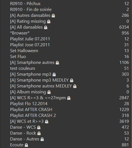The image size is (132, 148).
Task: Click lock icon beside '[A] Rating missing'
Action: click(x=49, y=22)
